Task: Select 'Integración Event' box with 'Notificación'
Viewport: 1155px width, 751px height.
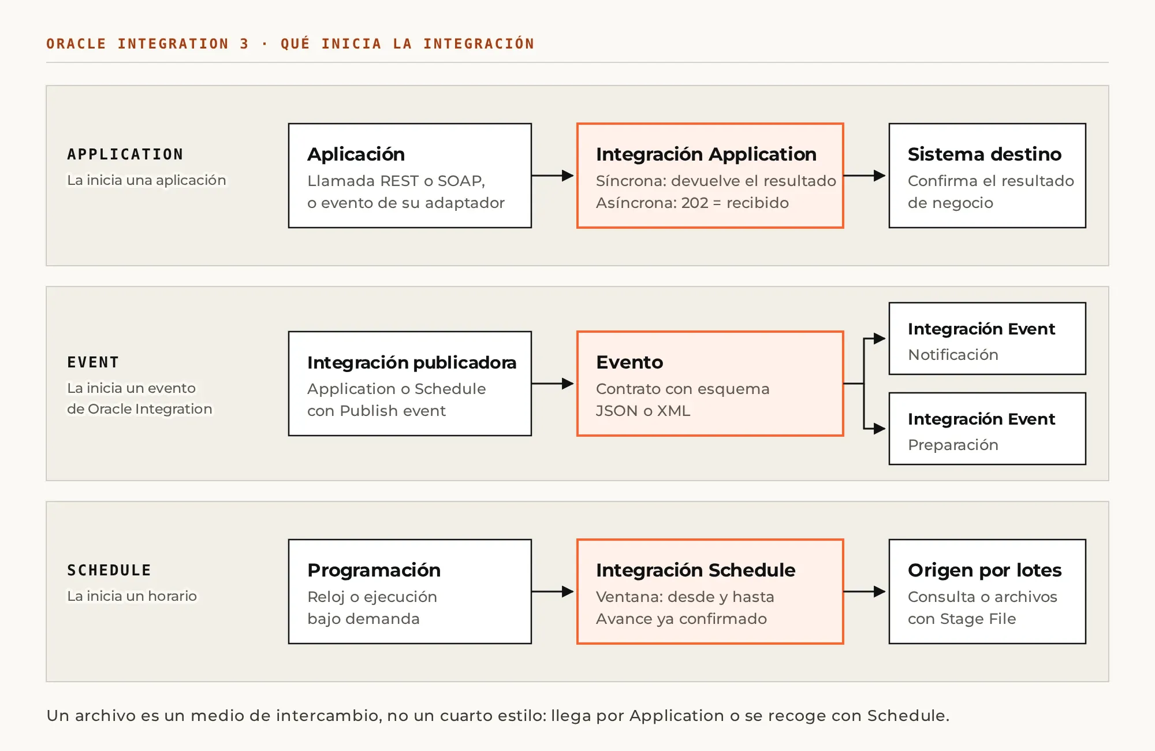Action: 987,339
